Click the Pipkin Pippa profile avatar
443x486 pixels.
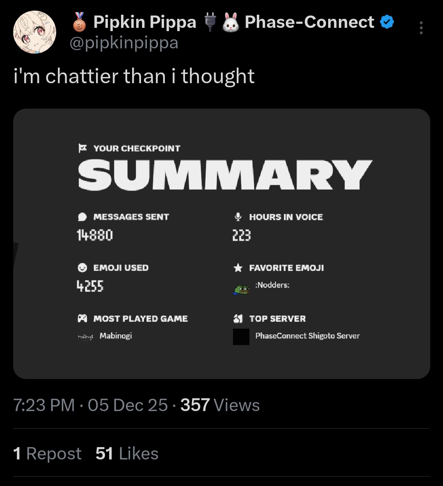[x=34, y=32]
